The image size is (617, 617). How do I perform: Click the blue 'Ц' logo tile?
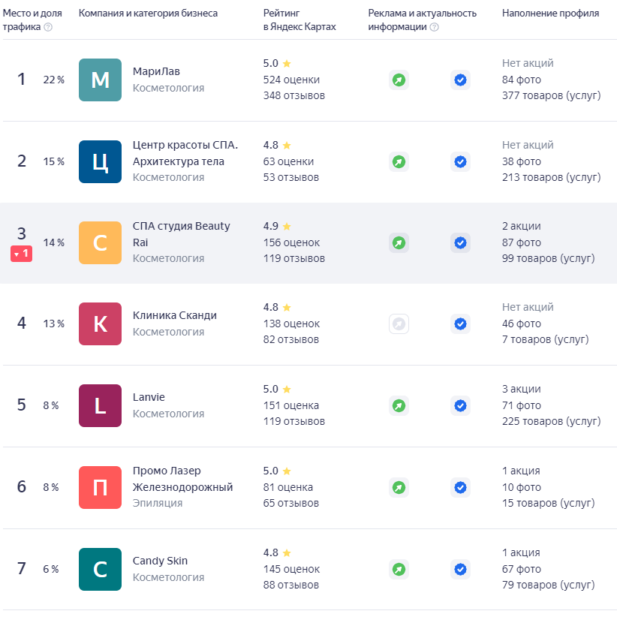point(100,161)
